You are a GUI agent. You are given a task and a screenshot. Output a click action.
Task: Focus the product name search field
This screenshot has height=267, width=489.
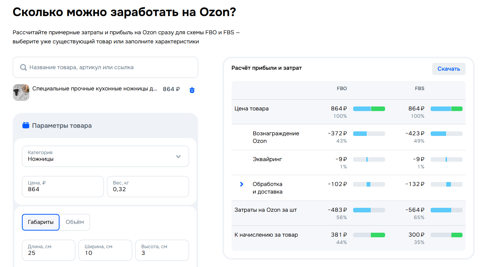click(x=105, y=67)
